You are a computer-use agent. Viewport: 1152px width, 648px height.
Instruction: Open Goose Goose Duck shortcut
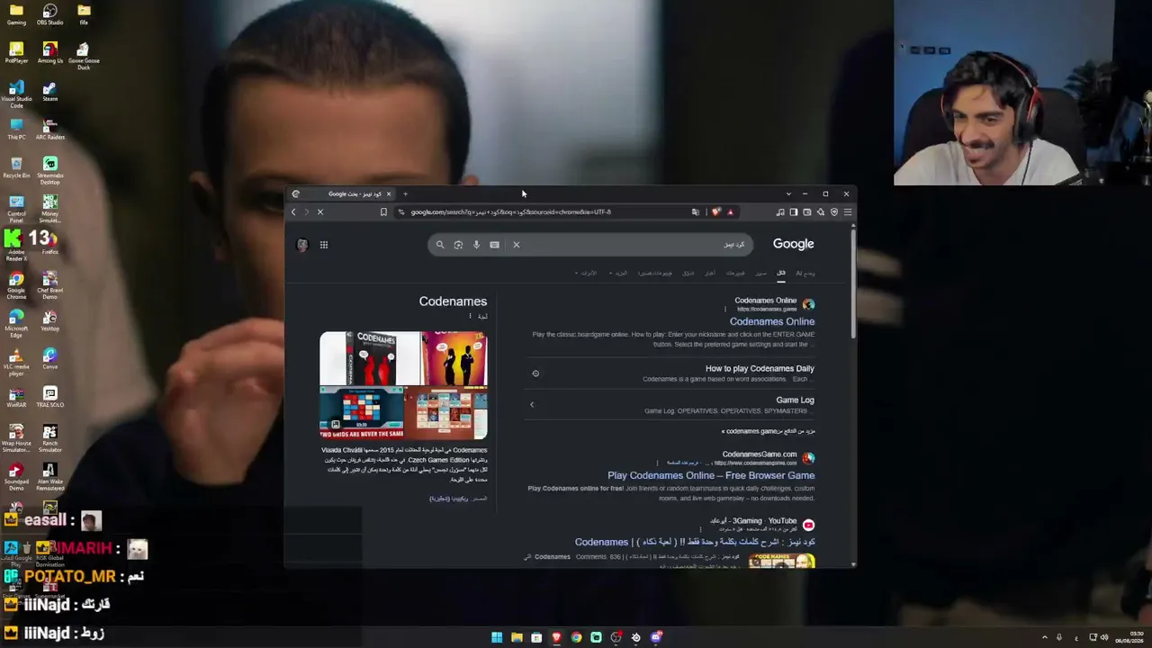[x=84, y=56]
